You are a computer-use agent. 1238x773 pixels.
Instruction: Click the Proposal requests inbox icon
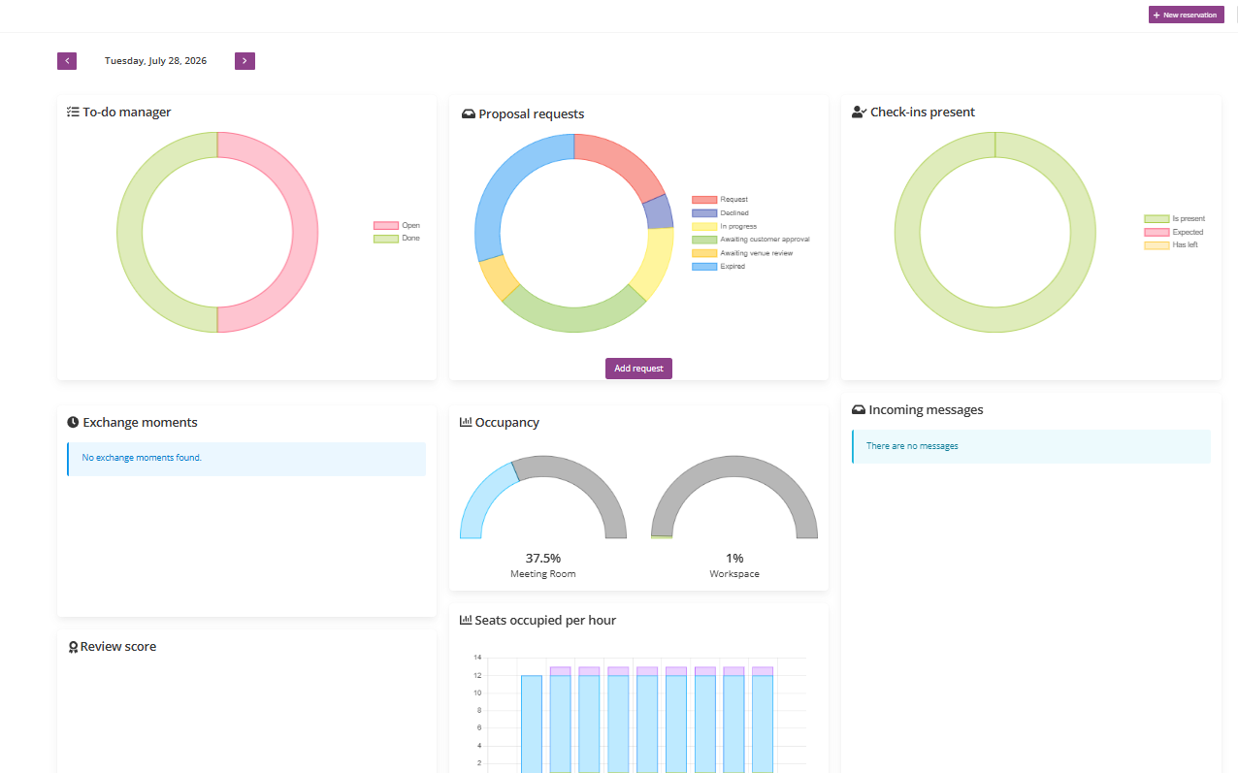pos(469,114)
